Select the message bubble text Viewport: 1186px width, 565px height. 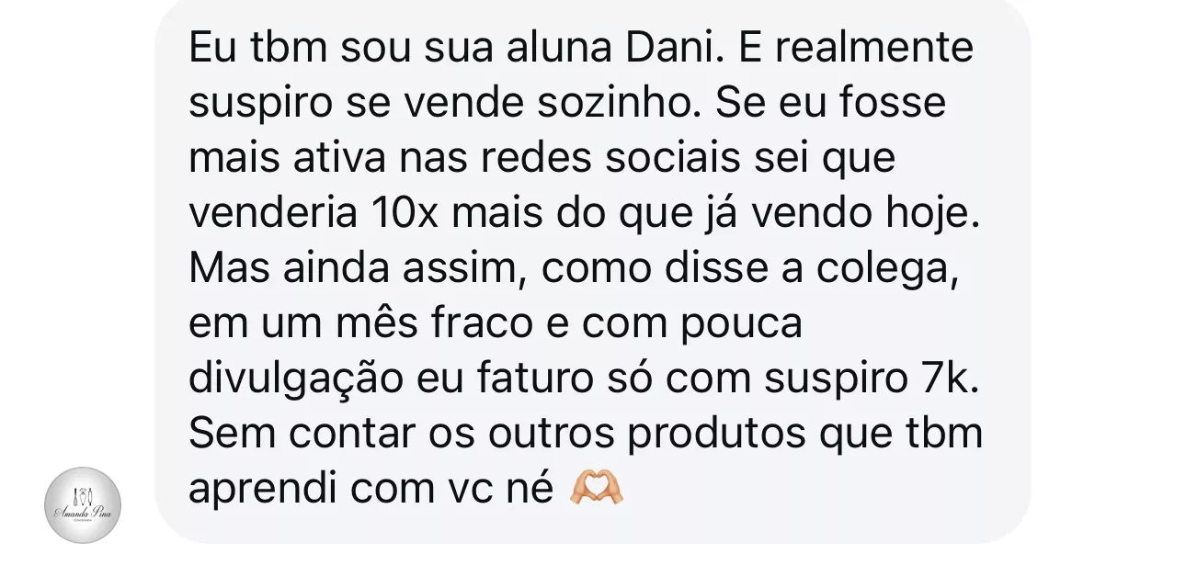pyautogui.click(x=587, y=267)
